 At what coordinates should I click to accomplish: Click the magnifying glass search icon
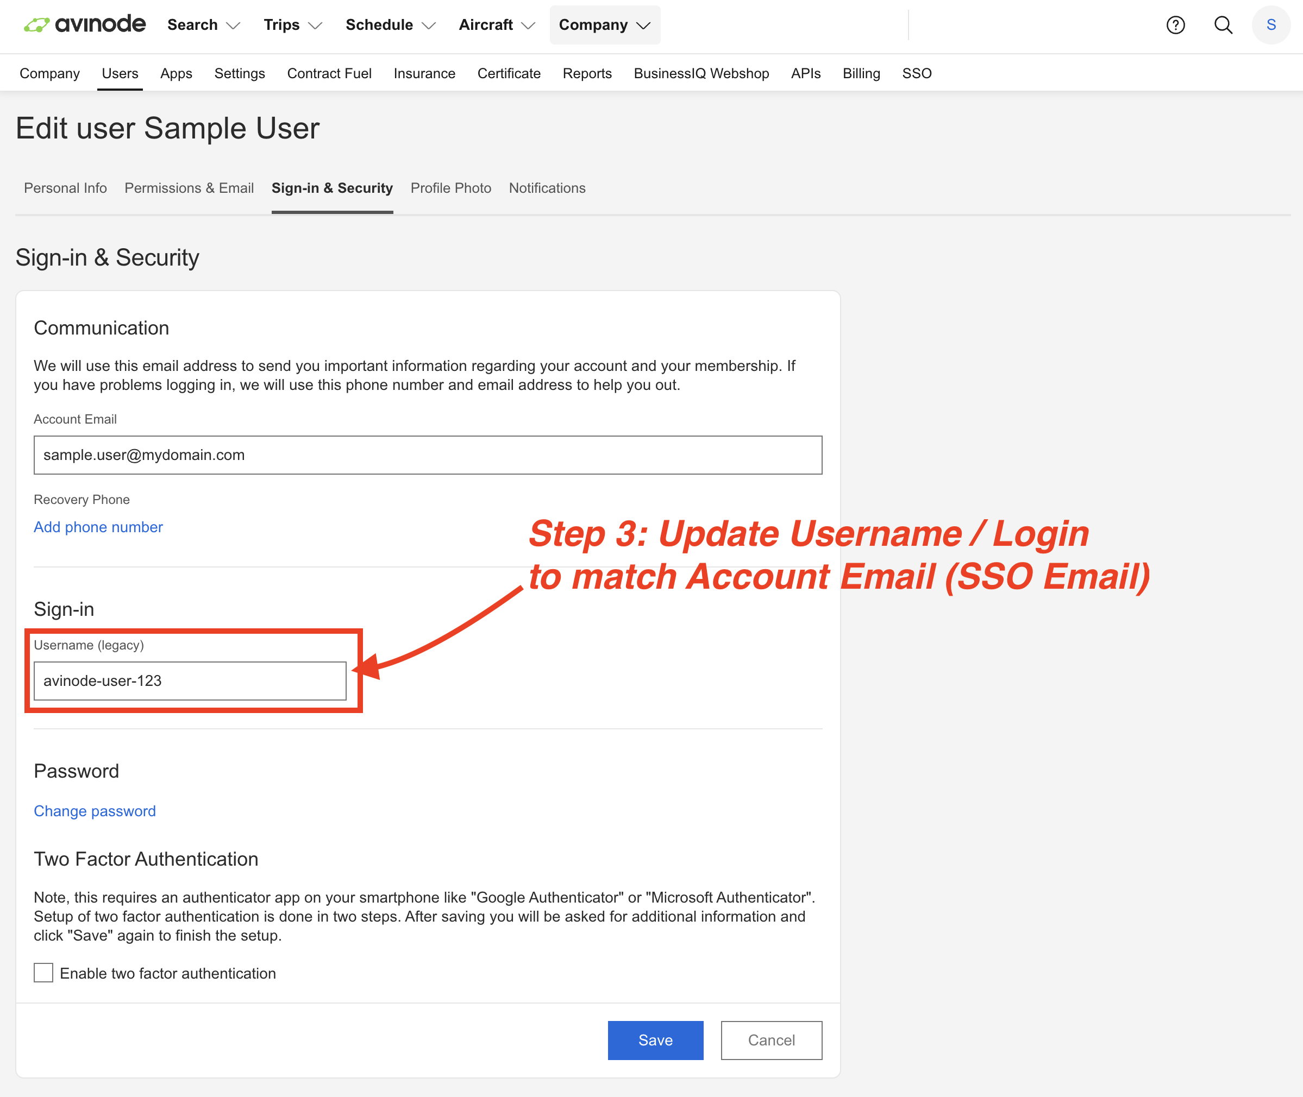(x=1223, y=25)
